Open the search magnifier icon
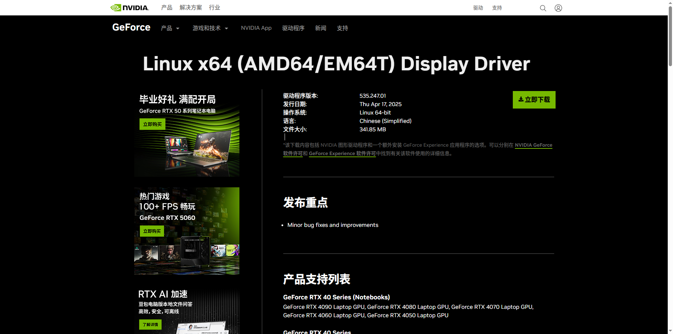 point(543,8)
